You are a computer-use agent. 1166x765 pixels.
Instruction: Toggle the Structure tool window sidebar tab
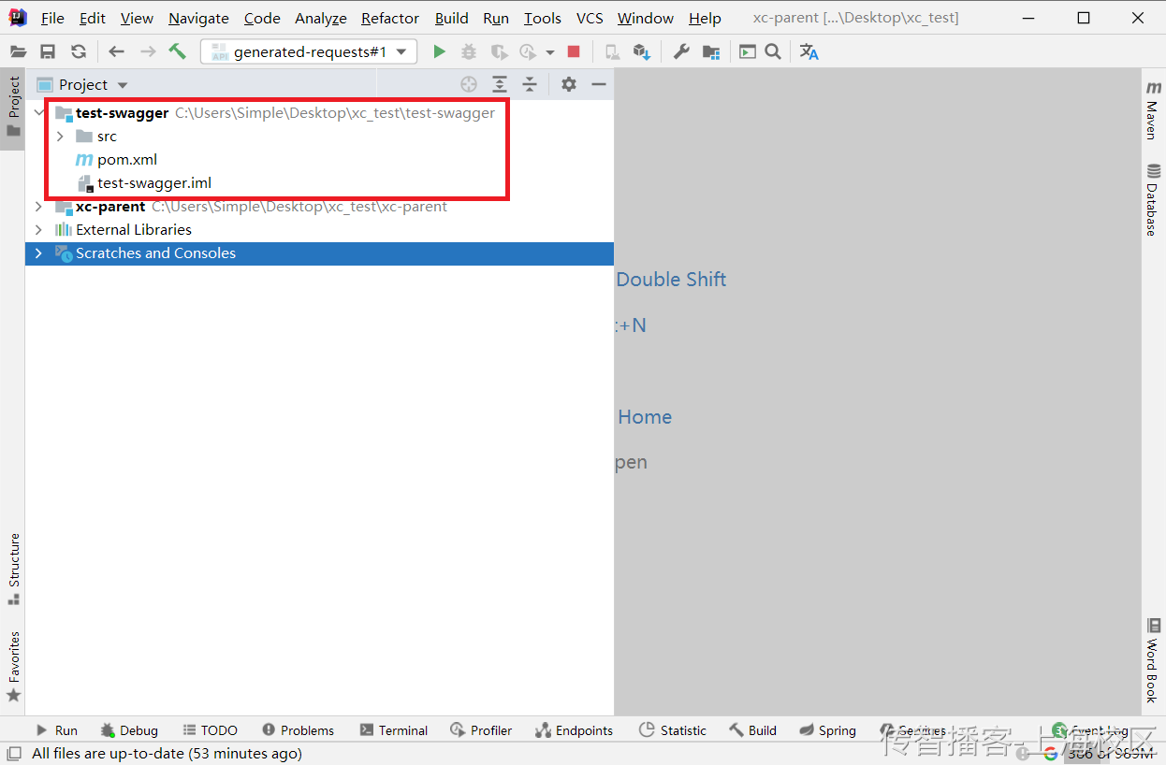tap(13, 569)
